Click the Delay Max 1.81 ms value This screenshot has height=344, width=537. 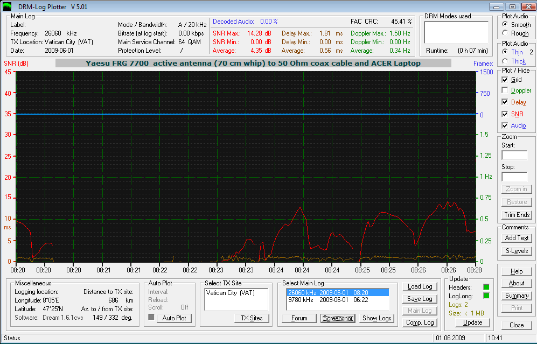point(331,33)
